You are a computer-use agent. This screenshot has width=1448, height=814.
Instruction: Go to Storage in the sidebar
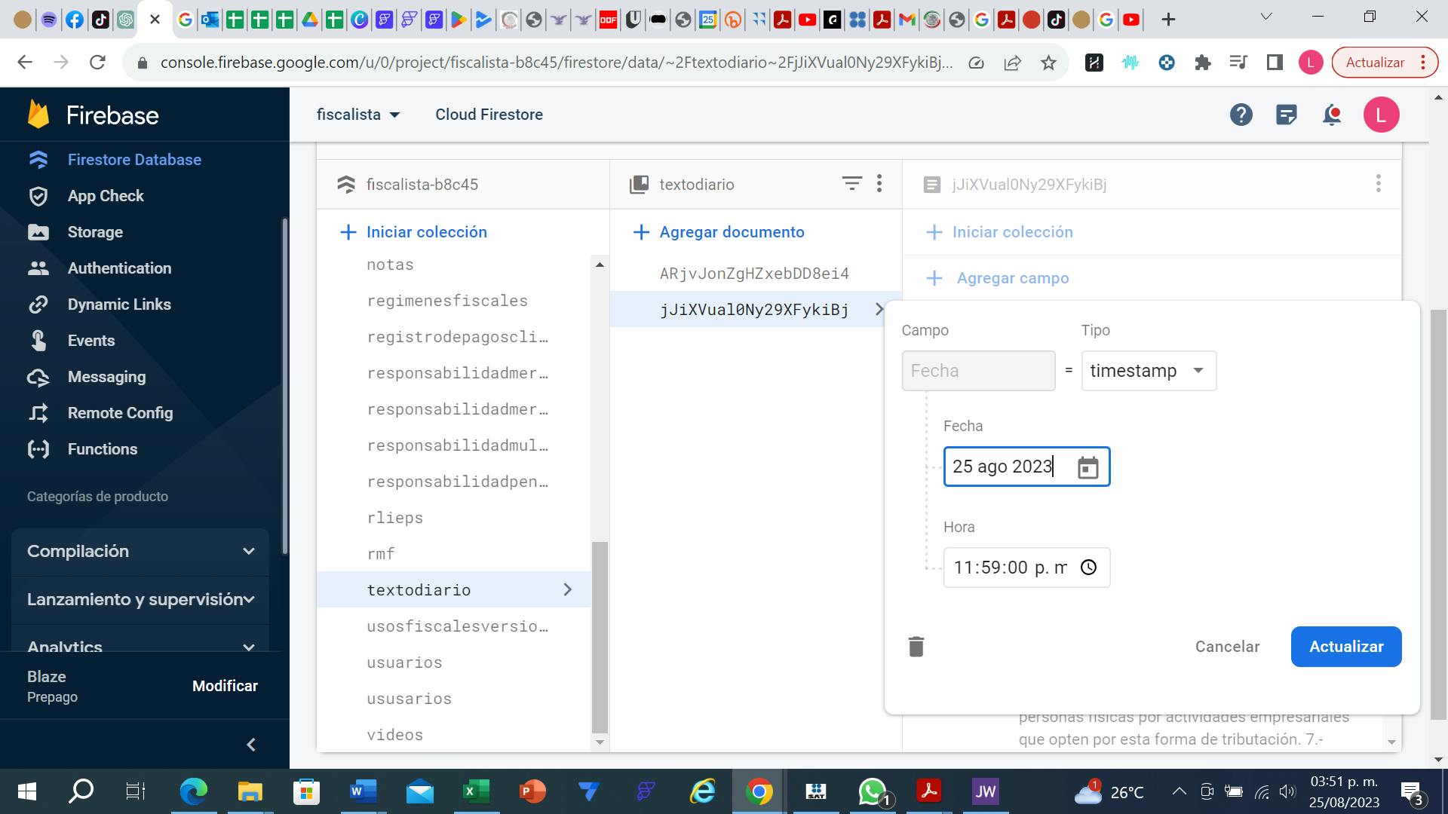pyautogui.click(x=95, y=232)
